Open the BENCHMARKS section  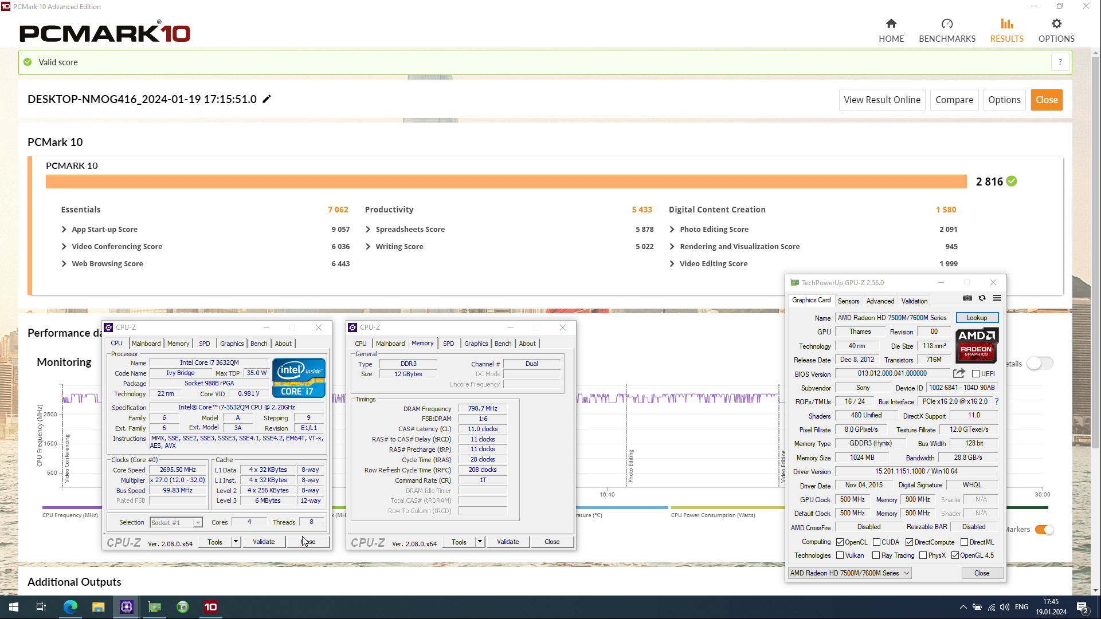point(947,30)
